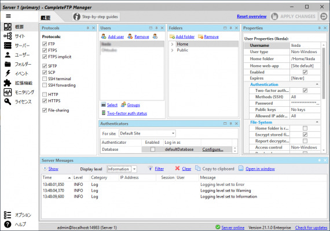Collapse the File-System properties section
The width and height of the screenshot is (330, 231).
[317, 122]
